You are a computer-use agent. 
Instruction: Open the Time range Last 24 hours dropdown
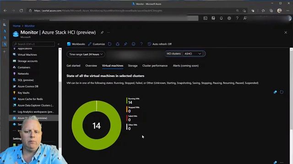tap(86, 54)
